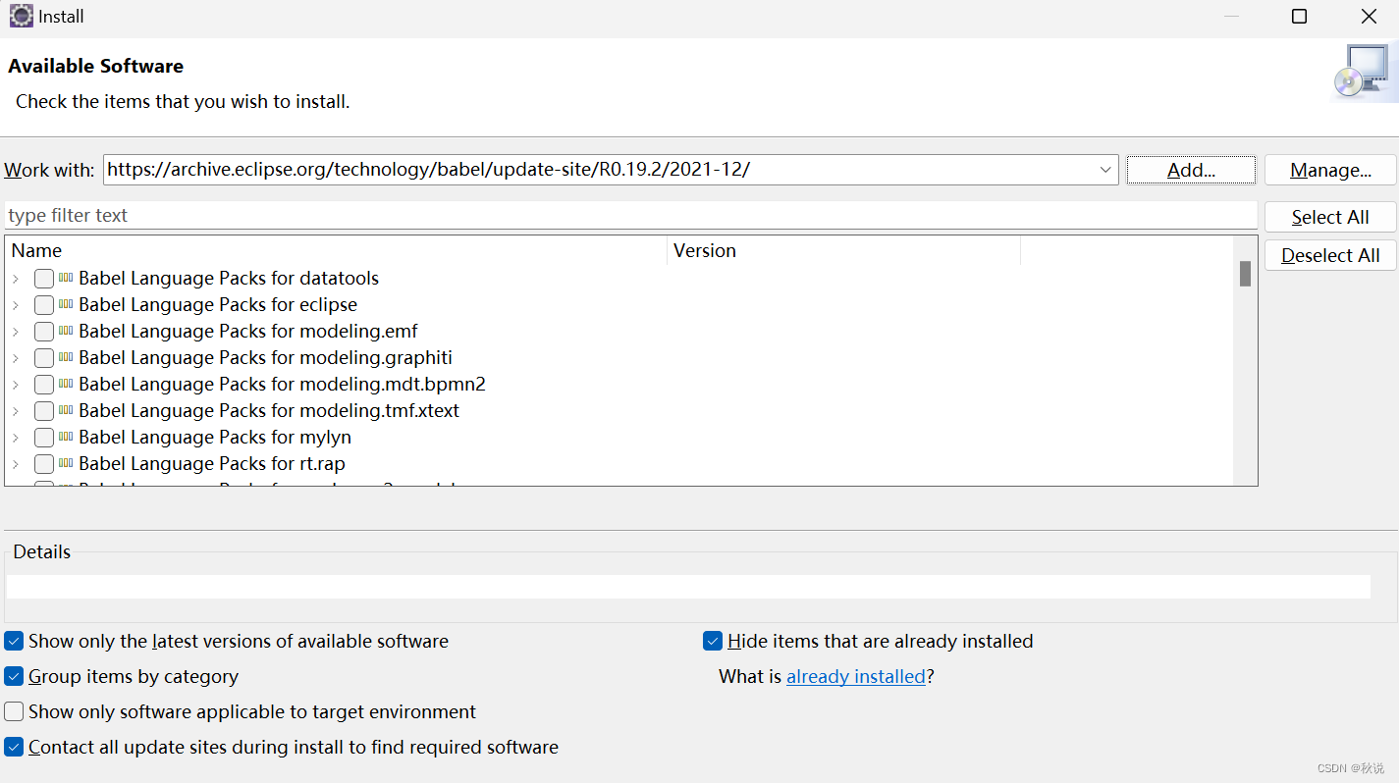Uncheck Hide items that are already installed
This screenshot has height=783, width=1399.
pos(713,641)
